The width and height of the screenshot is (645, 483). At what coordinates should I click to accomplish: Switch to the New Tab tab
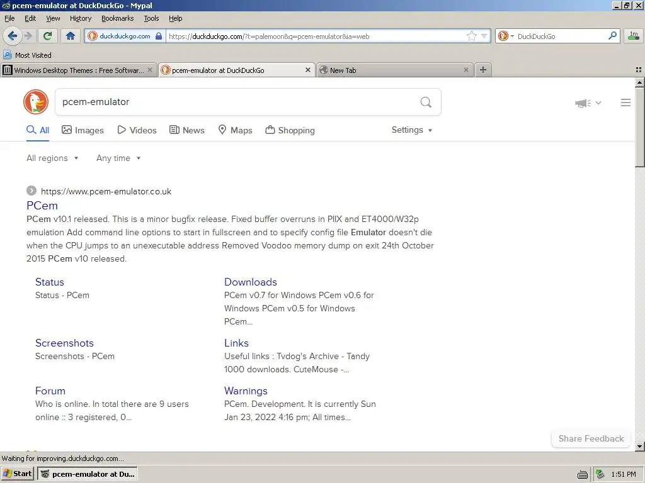click(395, 70)
